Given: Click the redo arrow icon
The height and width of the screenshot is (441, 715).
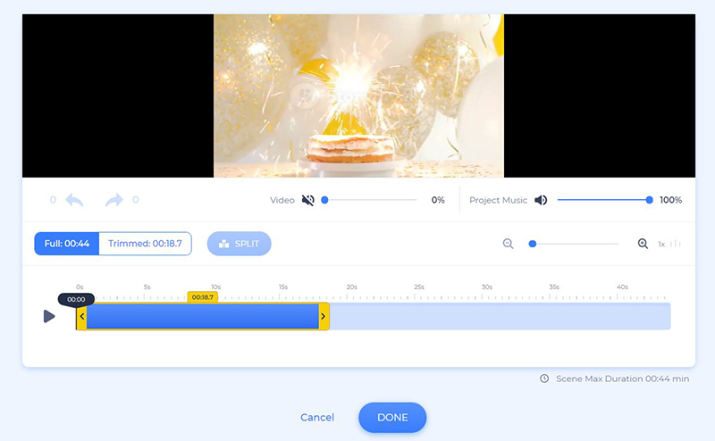Looking at the screenshot, I should [114, 200].
